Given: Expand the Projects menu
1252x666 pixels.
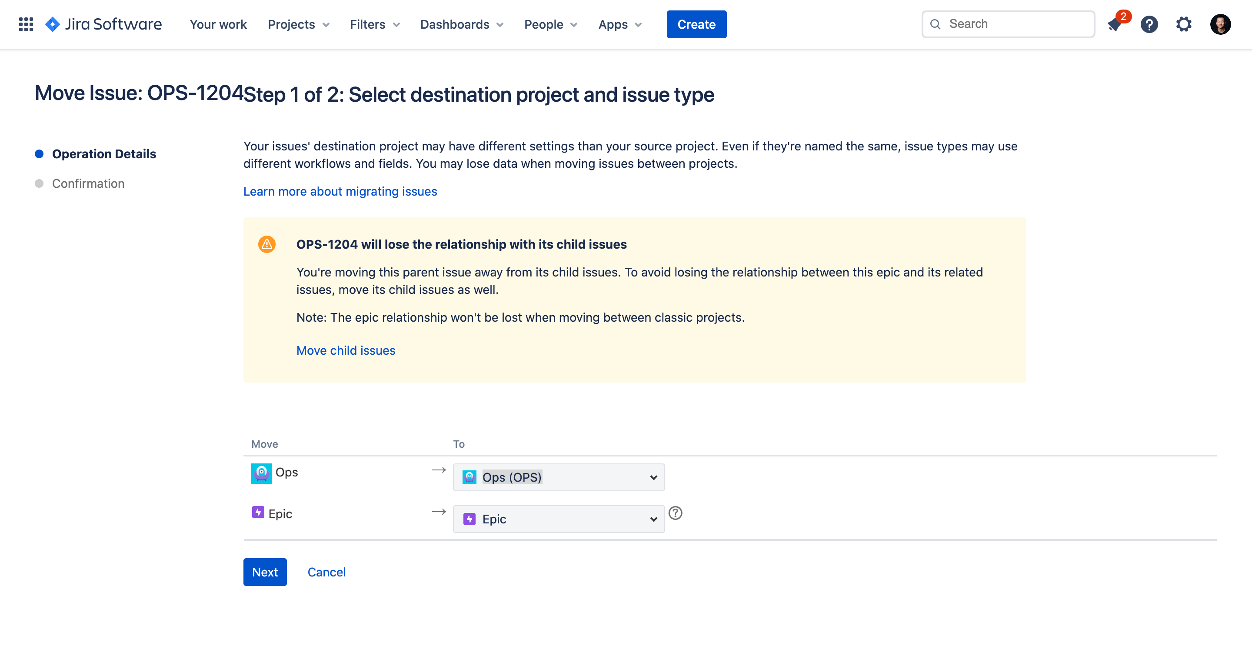Looking at the screenshot, I should point(298,24).
